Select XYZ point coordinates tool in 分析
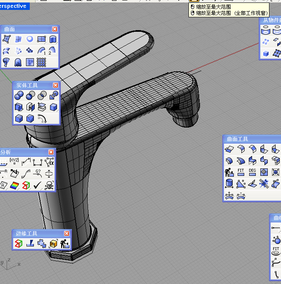281x284 pixels. tap(14, 161)
